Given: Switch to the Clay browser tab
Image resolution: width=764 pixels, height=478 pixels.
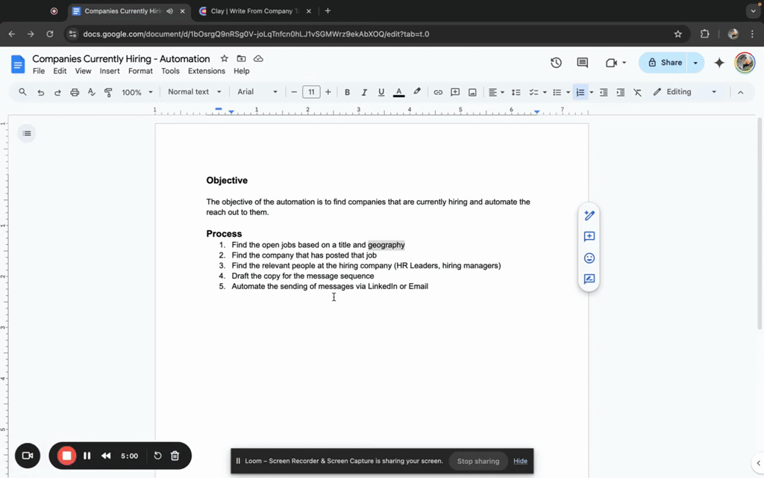Looking at the screenshot, I should [x=254, y=11].
